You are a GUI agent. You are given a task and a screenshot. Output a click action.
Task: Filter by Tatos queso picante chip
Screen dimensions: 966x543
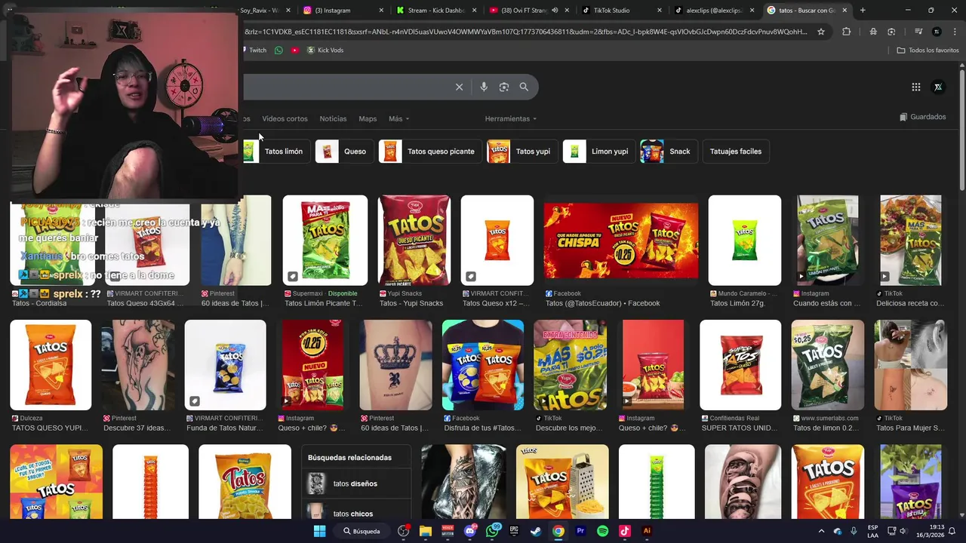[429, 152]
